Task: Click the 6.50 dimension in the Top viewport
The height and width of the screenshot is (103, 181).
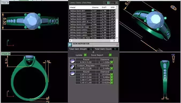Action: coord(5,21)
